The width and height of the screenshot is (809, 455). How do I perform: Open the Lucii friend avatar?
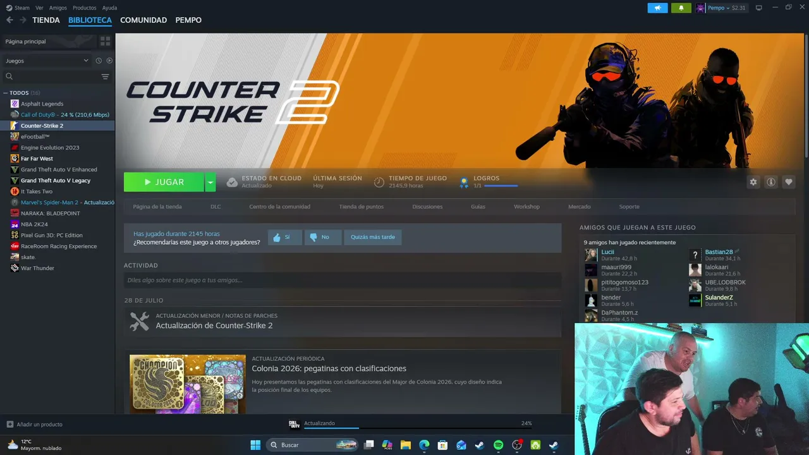[x=591, y=255]
